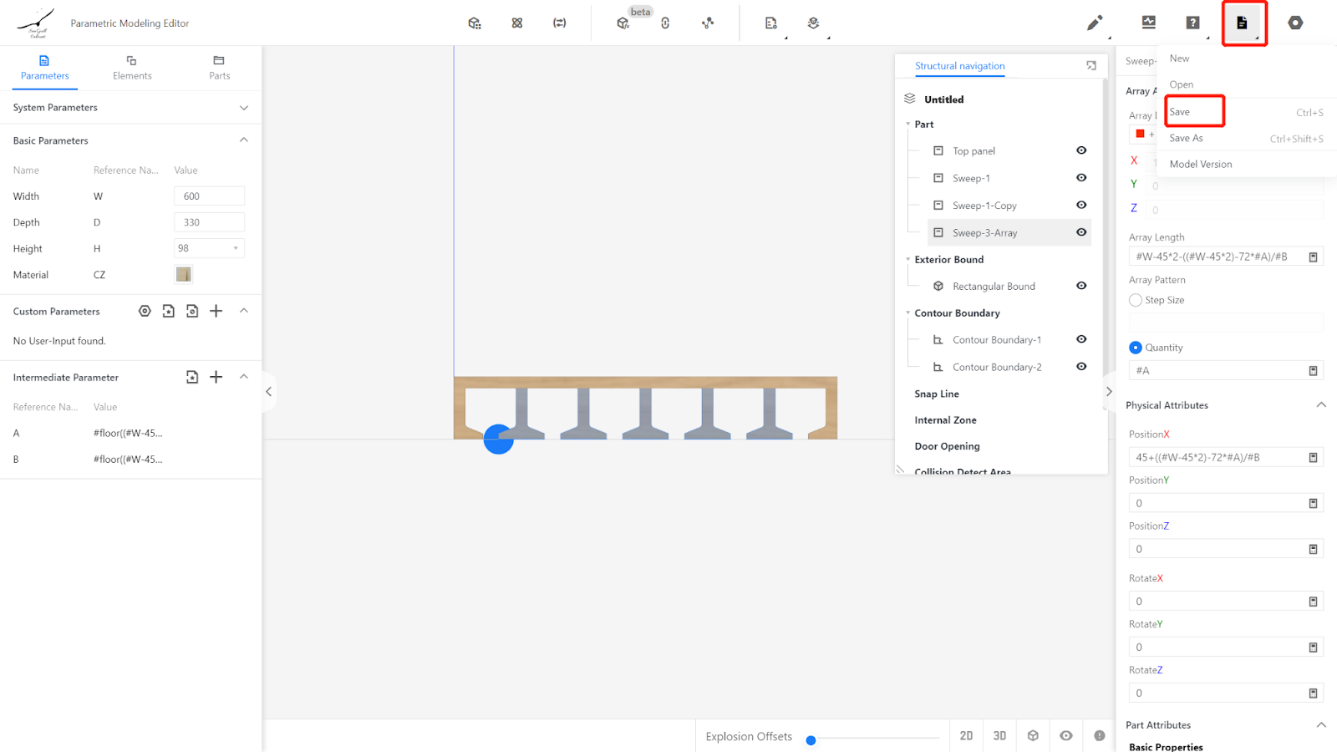Switch to 2D view mode
1337x752 pixels.
(966, 735)
